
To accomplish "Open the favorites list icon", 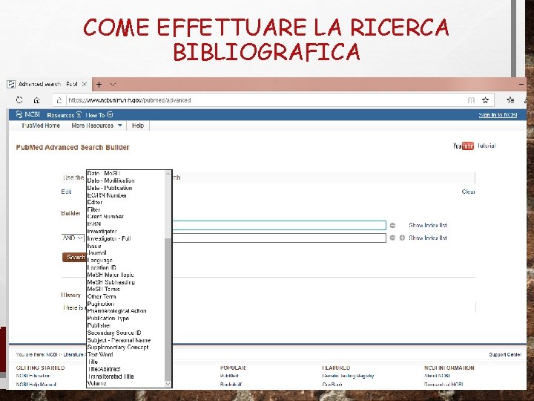I will [510, 100].
